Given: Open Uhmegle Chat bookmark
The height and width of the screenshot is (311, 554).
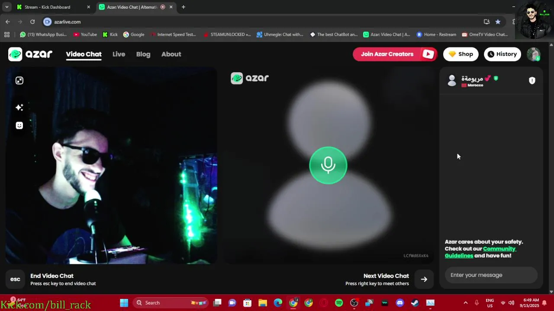Looking at the screenshot, I should [280, 35].
